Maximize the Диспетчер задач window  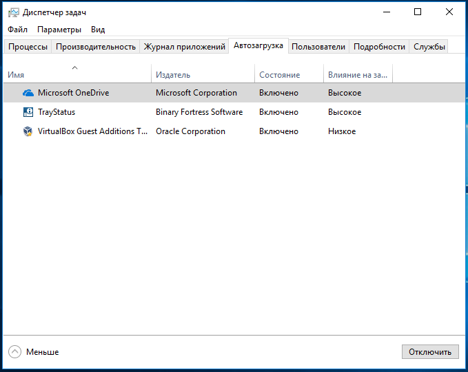click(x=417, y=12)
